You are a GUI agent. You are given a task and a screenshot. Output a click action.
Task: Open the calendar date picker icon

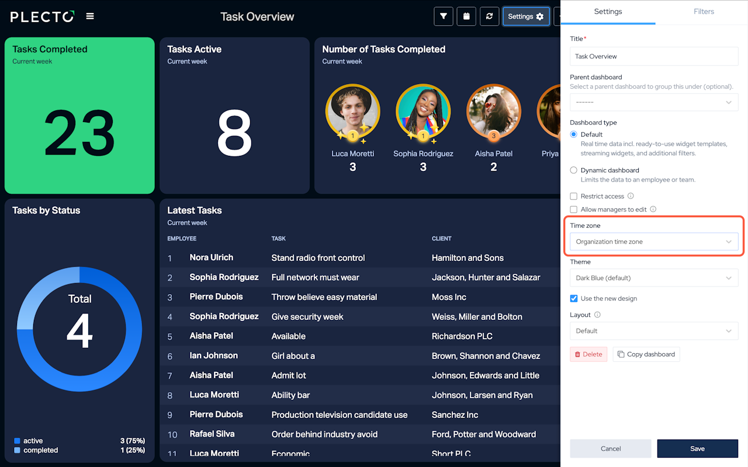pos(466,16)
